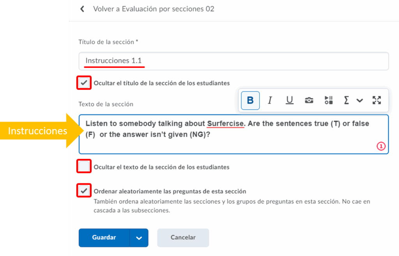
Task: Click the back arrow chevron icon
Action: [82, 9]
